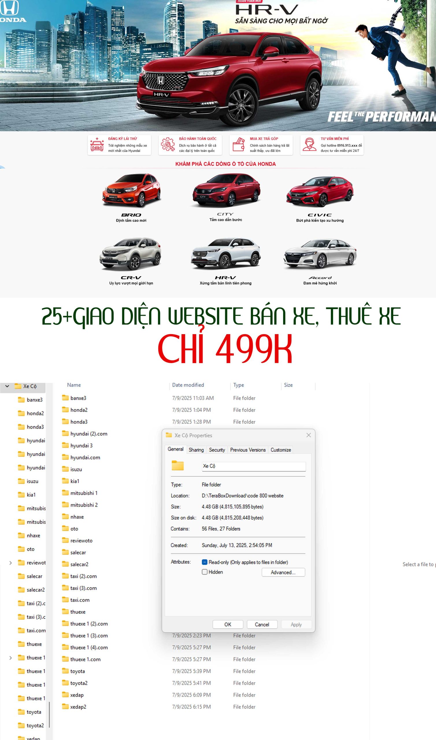Open the banxe3 folder icon in file list

coord(65,398)
